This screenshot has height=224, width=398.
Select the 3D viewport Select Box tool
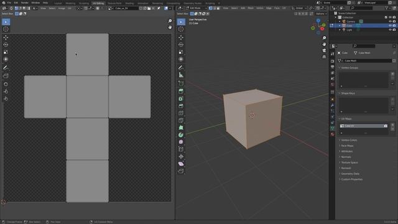click(x=181, y=22)
